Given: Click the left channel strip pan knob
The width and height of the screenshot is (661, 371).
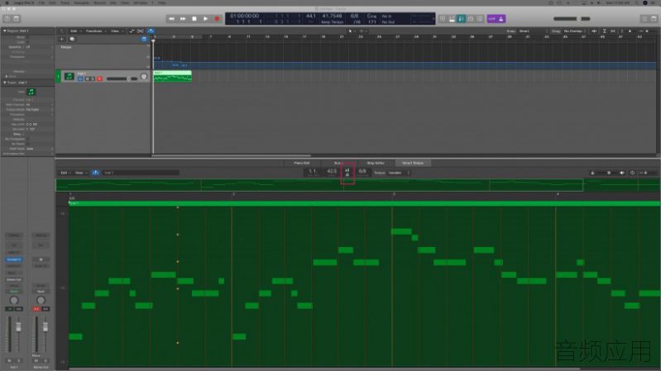Looking at the screenshot, I should pyautogui.click(x=13, y=300).
